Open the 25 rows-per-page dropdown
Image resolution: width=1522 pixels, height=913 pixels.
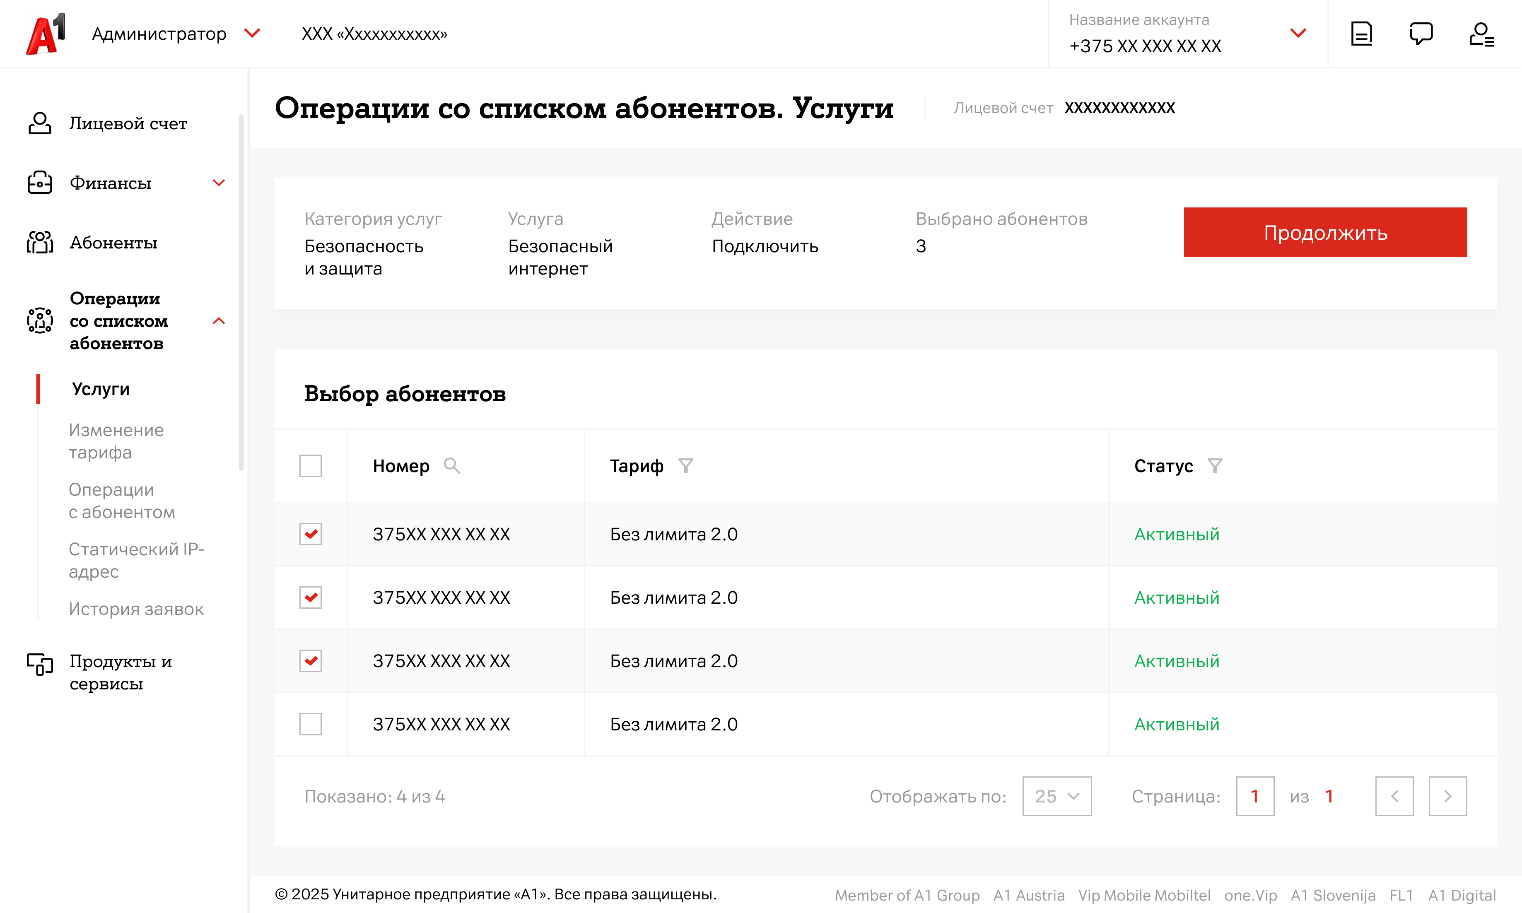tap(1056, 796)
